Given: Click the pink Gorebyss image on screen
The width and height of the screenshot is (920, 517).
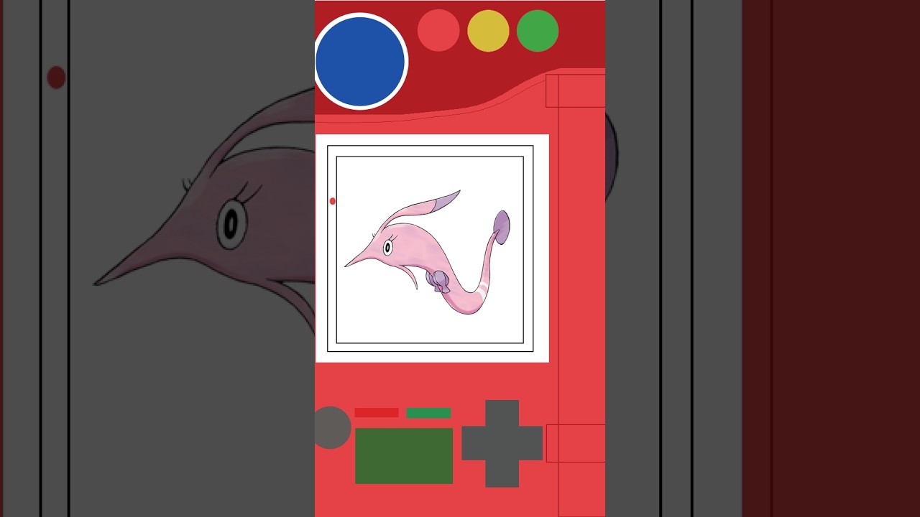Looking at the screenshot, I should click(428, 252).
